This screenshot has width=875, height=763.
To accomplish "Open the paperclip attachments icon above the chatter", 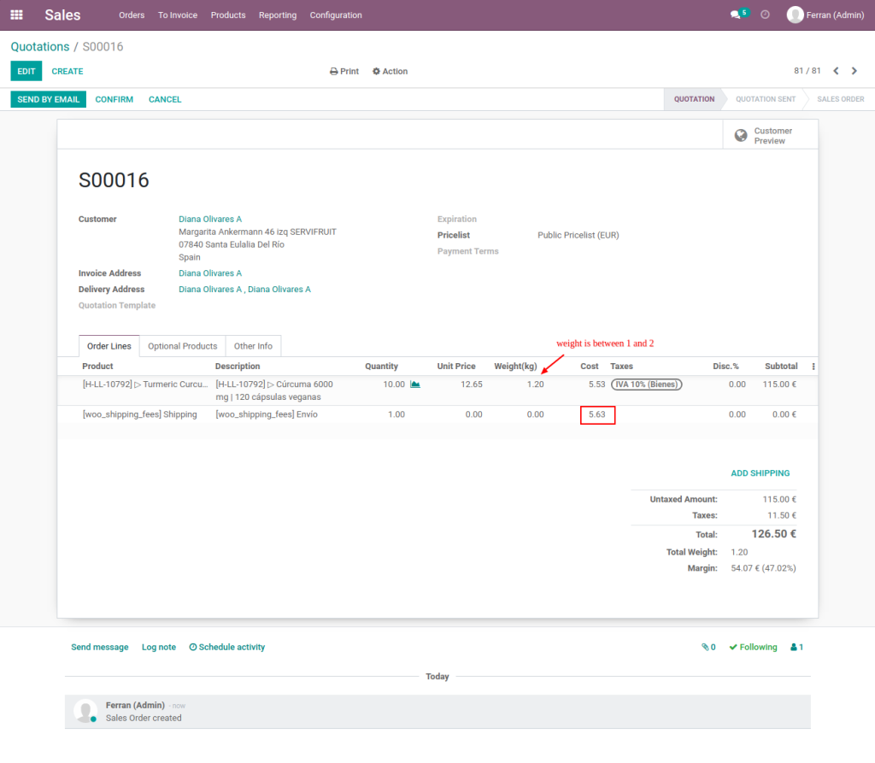I will (704, 647).
